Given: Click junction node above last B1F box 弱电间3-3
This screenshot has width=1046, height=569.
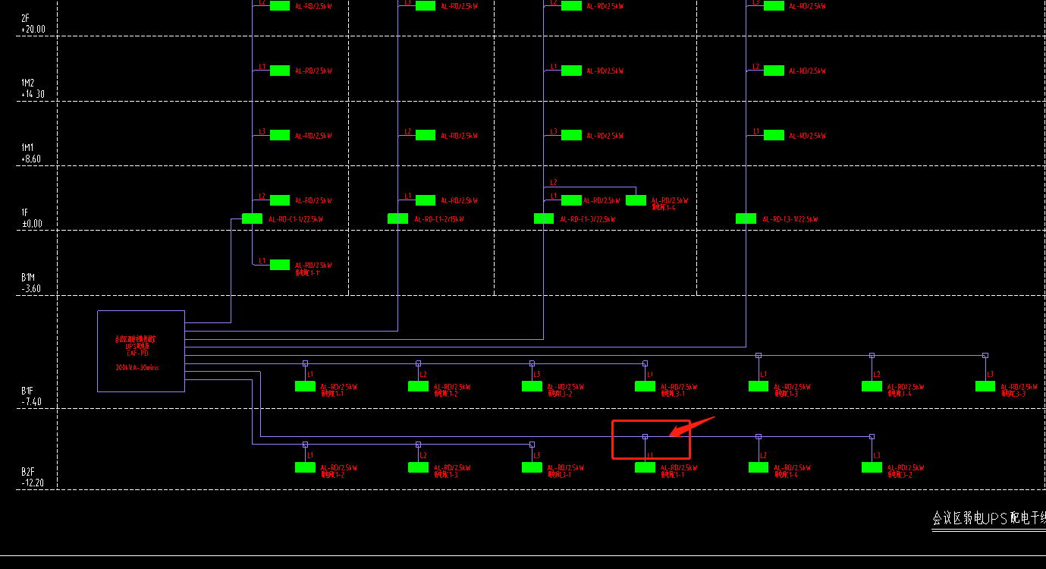Looking at the screenshot, I should [x=985, y=355].
